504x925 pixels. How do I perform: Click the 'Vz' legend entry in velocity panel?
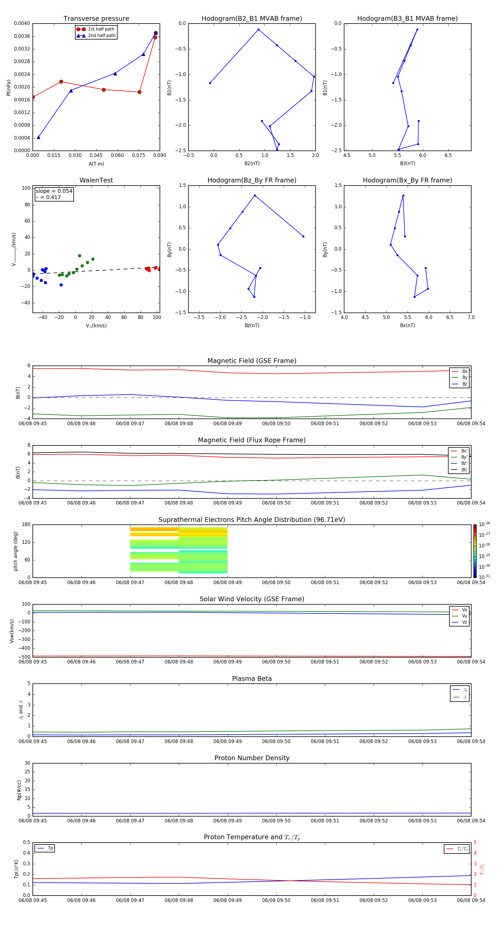click(459, 622)
